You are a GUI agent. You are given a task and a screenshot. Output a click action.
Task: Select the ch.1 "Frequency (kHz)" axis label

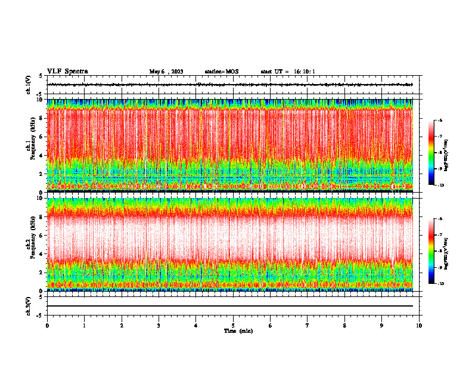pos(33,138)
